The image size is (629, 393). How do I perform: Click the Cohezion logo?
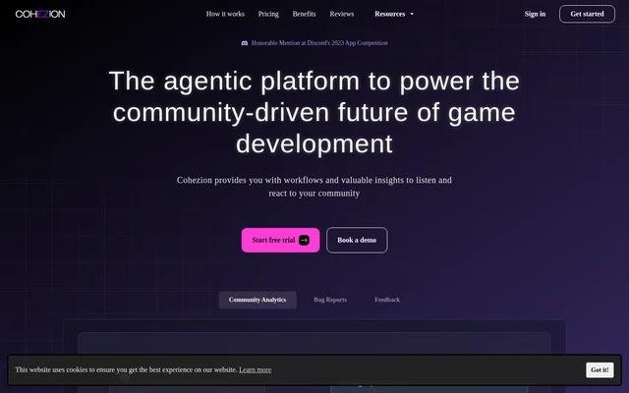tap(40, 14)
